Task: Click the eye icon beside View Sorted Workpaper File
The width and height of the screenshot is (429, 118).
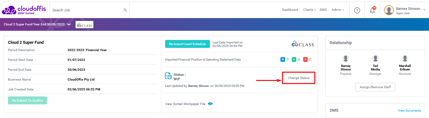Action: [x=210, y=104]
